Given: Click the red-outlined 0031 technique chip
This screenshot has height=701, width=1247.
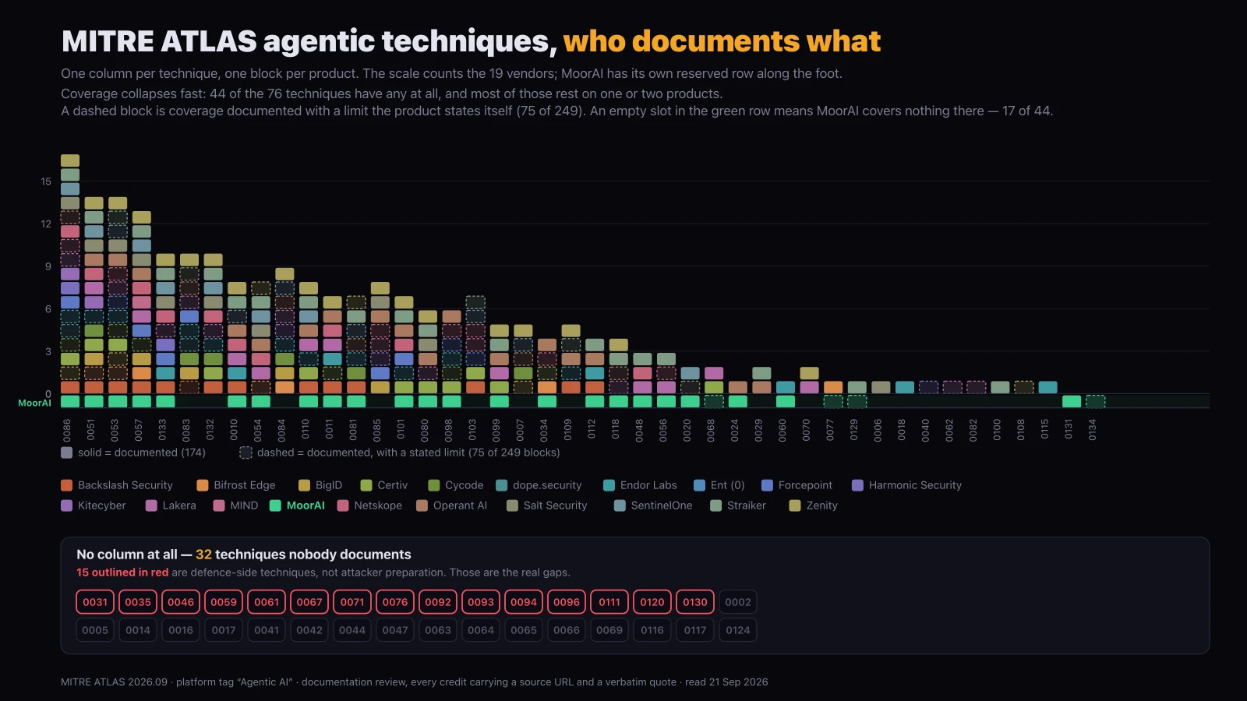Looking at the screenshot, I should [95, 602].
